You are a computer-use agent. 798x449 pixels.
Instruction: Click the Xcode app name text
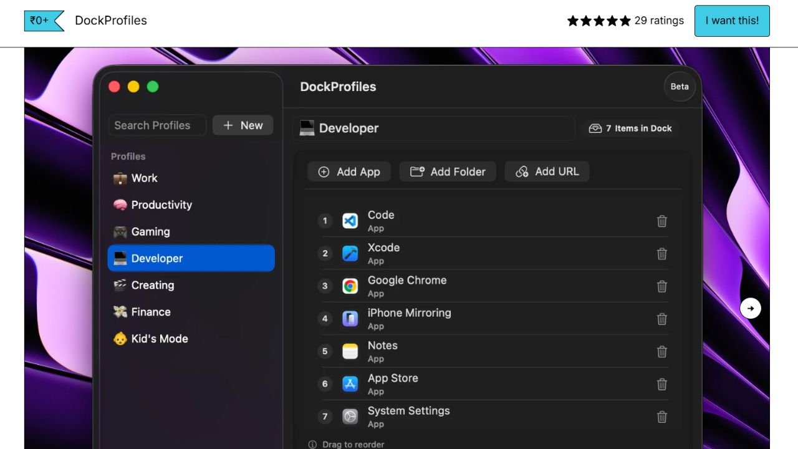pyautogui.click(x=383, y=248)
